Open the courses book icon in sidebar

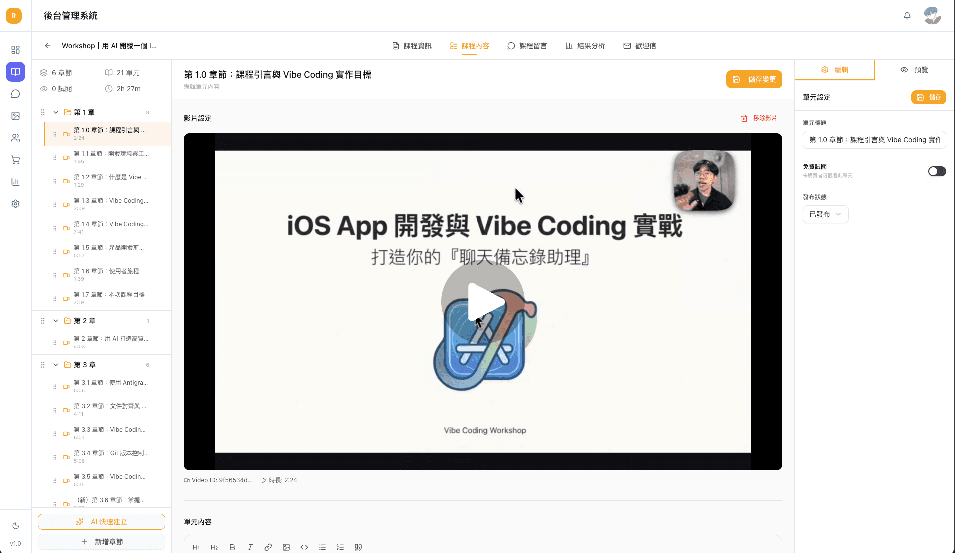(15, 72)
